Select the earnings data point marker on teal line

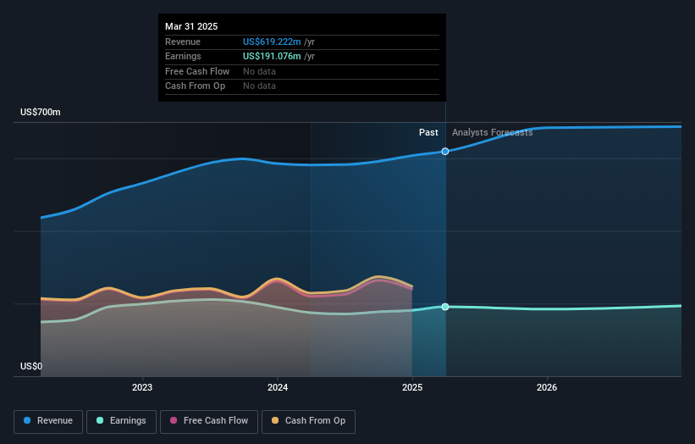(x=445, y=307)
